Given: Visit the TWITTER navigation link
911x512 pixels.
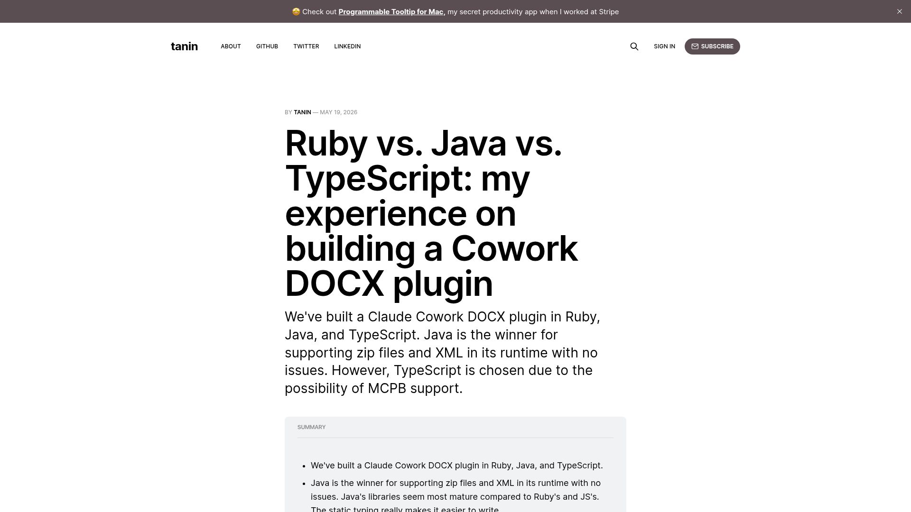Looking at the screenshot, I should click(x=306, y=46).
